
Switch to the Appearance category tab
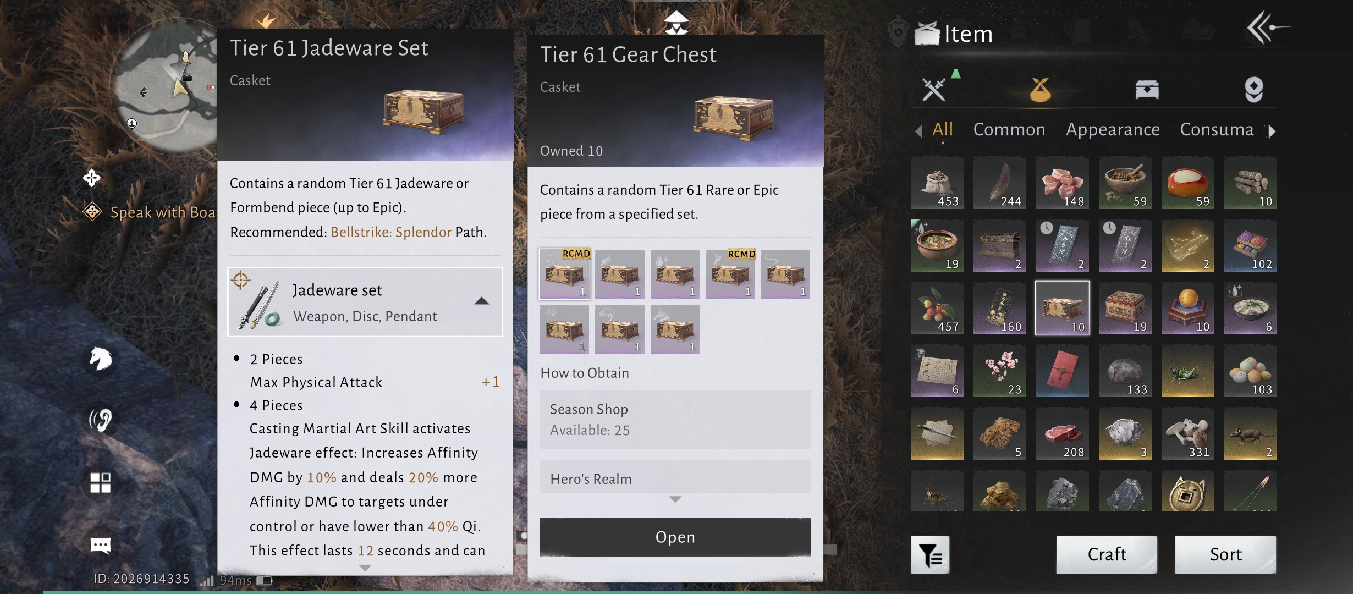tap(1113, 130)
